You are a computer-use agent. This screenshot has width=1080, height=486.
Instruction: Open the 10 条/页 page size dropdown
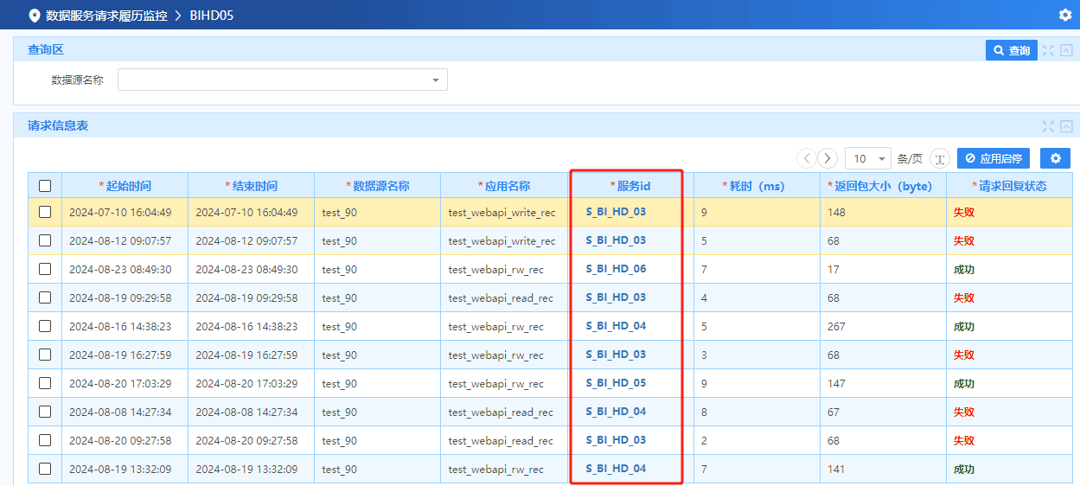[868, 158]
